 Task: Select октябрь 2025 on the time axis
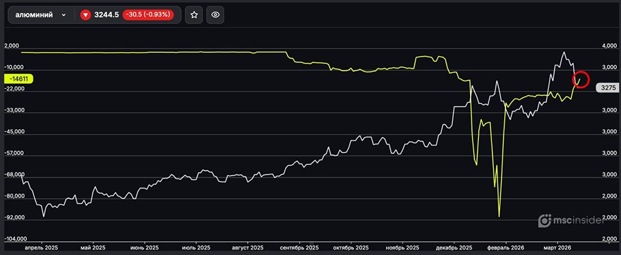pos(351,247)
